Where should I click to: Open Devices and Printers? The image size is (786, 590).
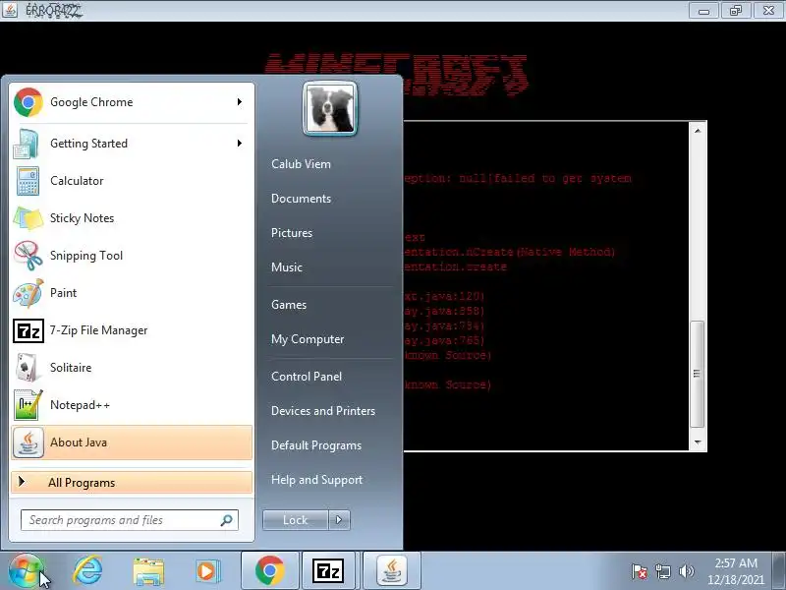pos(323,411)
